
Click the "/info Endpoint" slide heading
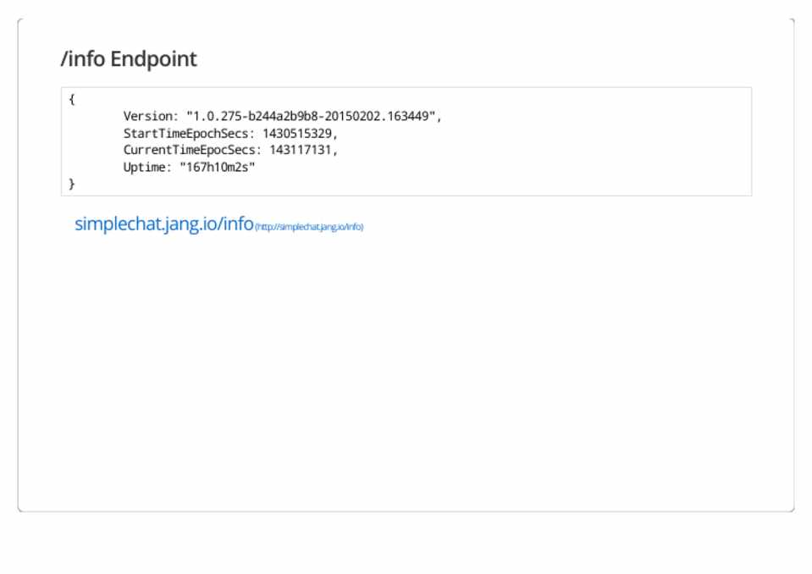click(129, 59)
